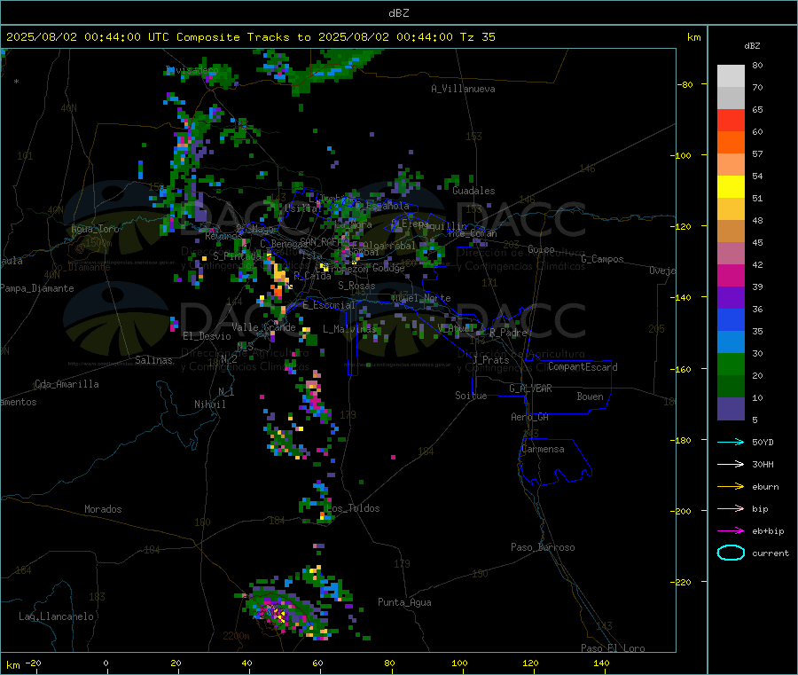The width and height of the screenshot is (798, 675).
Task: Click the Goico map label
Action: [x=541, y=249]
